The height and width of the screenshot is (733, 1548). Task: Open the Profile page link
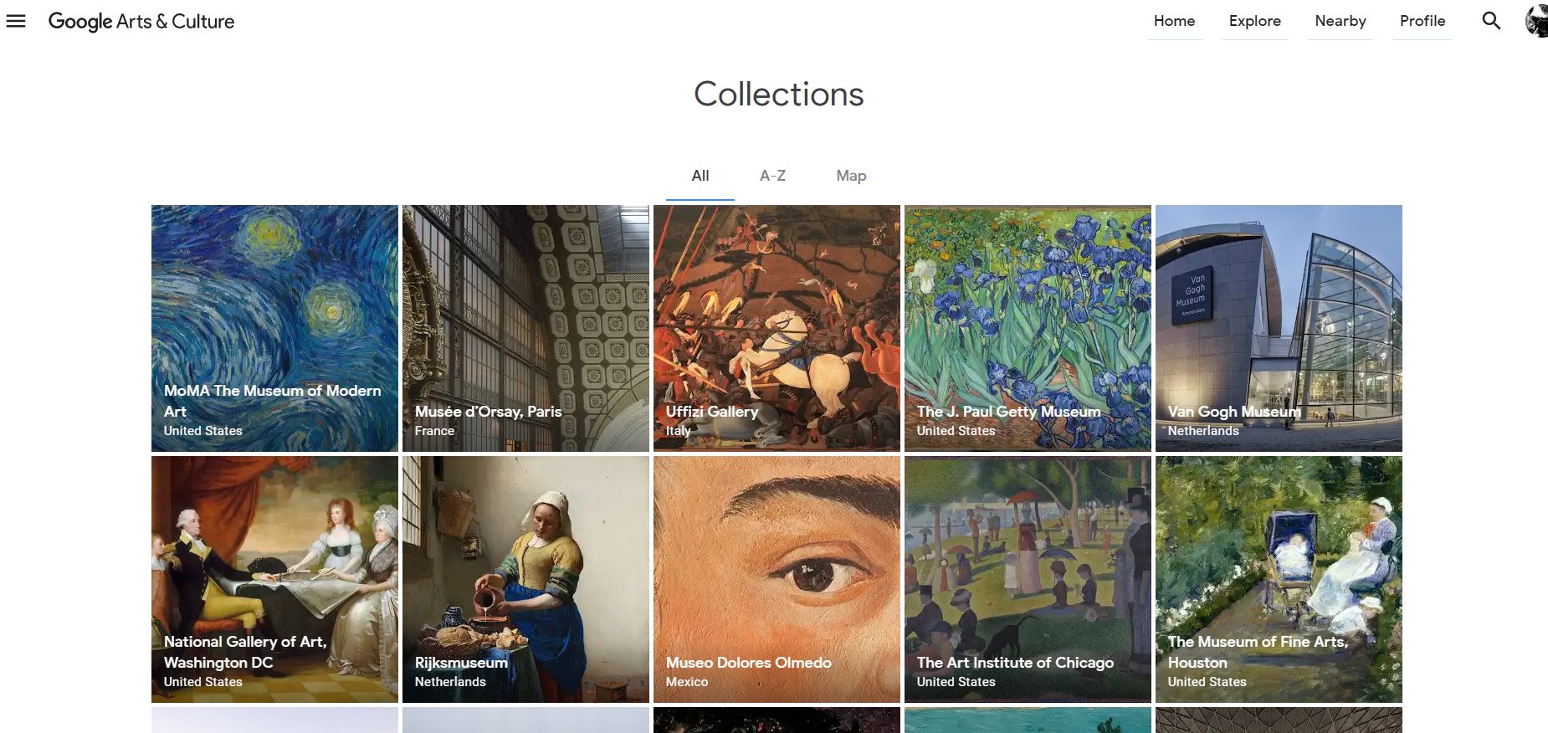(x=1422, y=21)
